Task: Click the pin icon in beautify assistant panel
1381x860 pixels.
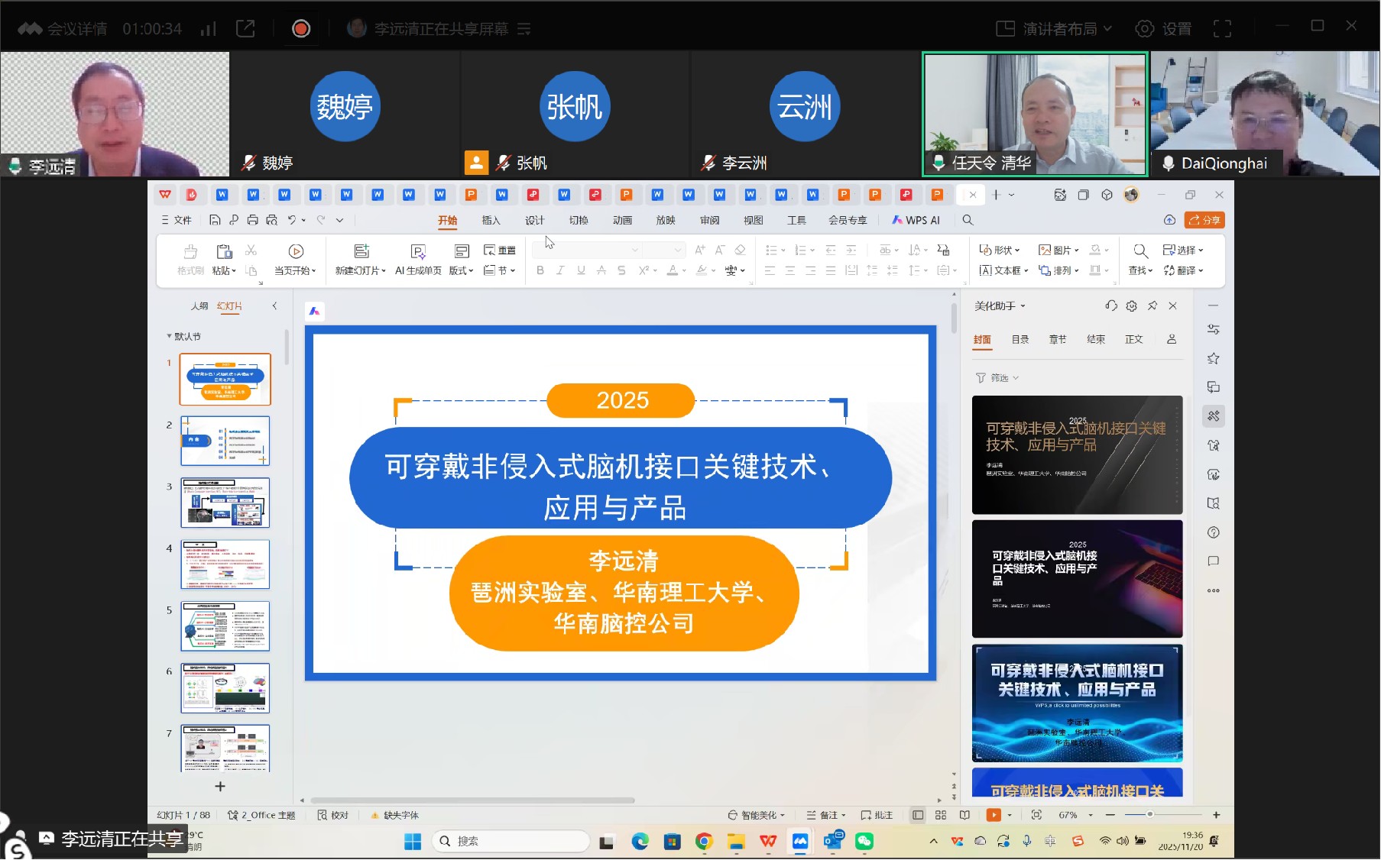Action: [1152, 306]
